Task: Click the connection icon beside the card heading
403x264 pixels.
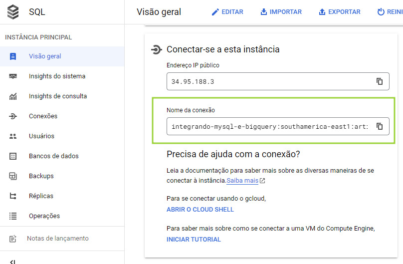Action: click(156, 49)
